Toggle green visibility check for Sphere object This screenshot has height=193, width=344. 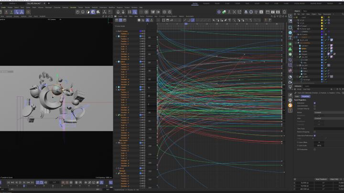tap(326, 49)
